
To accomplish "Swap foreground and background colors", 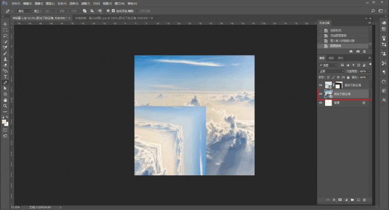I will coord(7,117).
